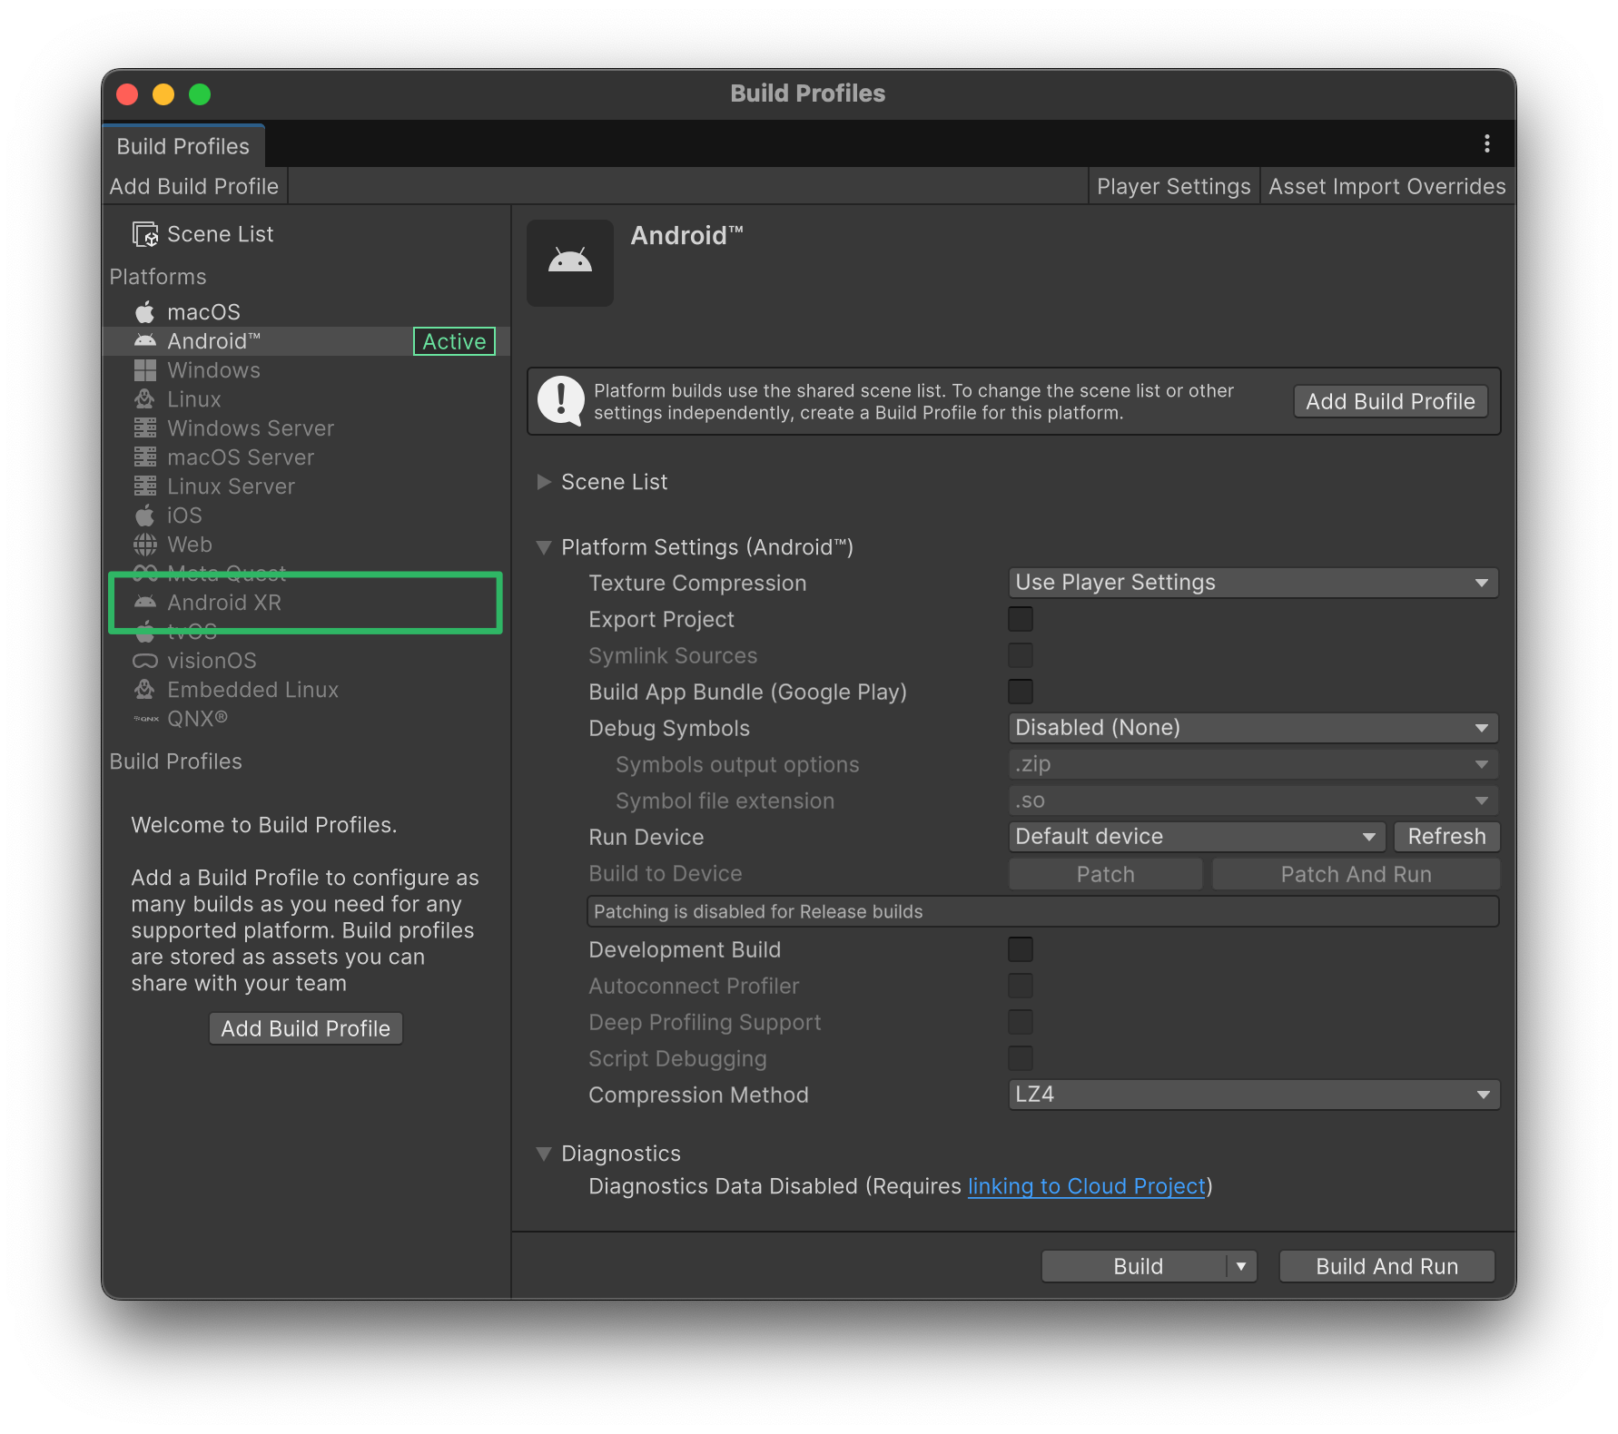This screenshot has width=1618, height=1434.
Task: Select the visionOS platform row
Action: tap(307, 661)
